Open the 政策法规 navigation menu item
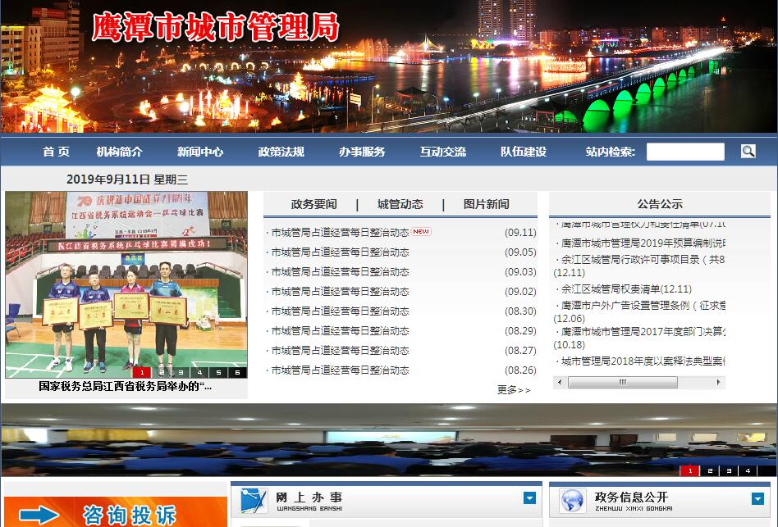778x527 pixels. point(281,152)
